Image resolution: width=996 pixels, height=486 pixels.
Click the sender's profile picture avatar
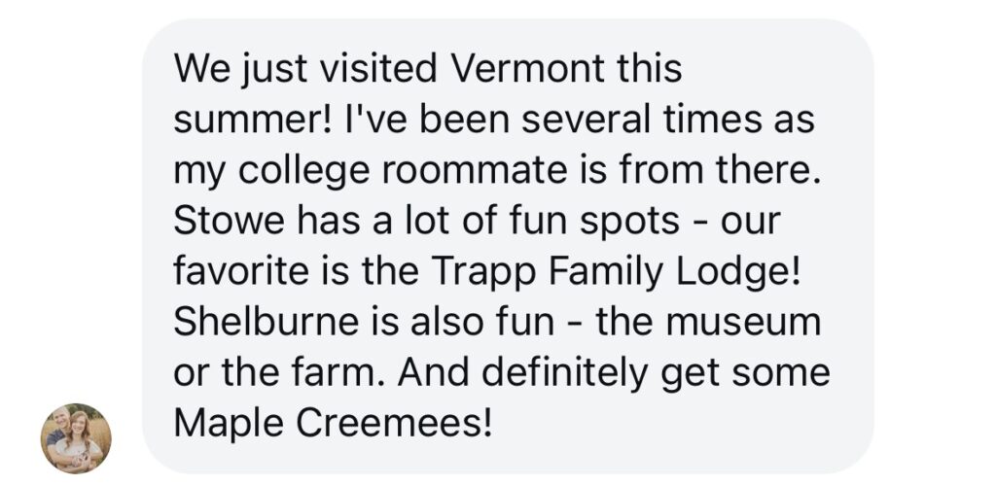point(76,438)
